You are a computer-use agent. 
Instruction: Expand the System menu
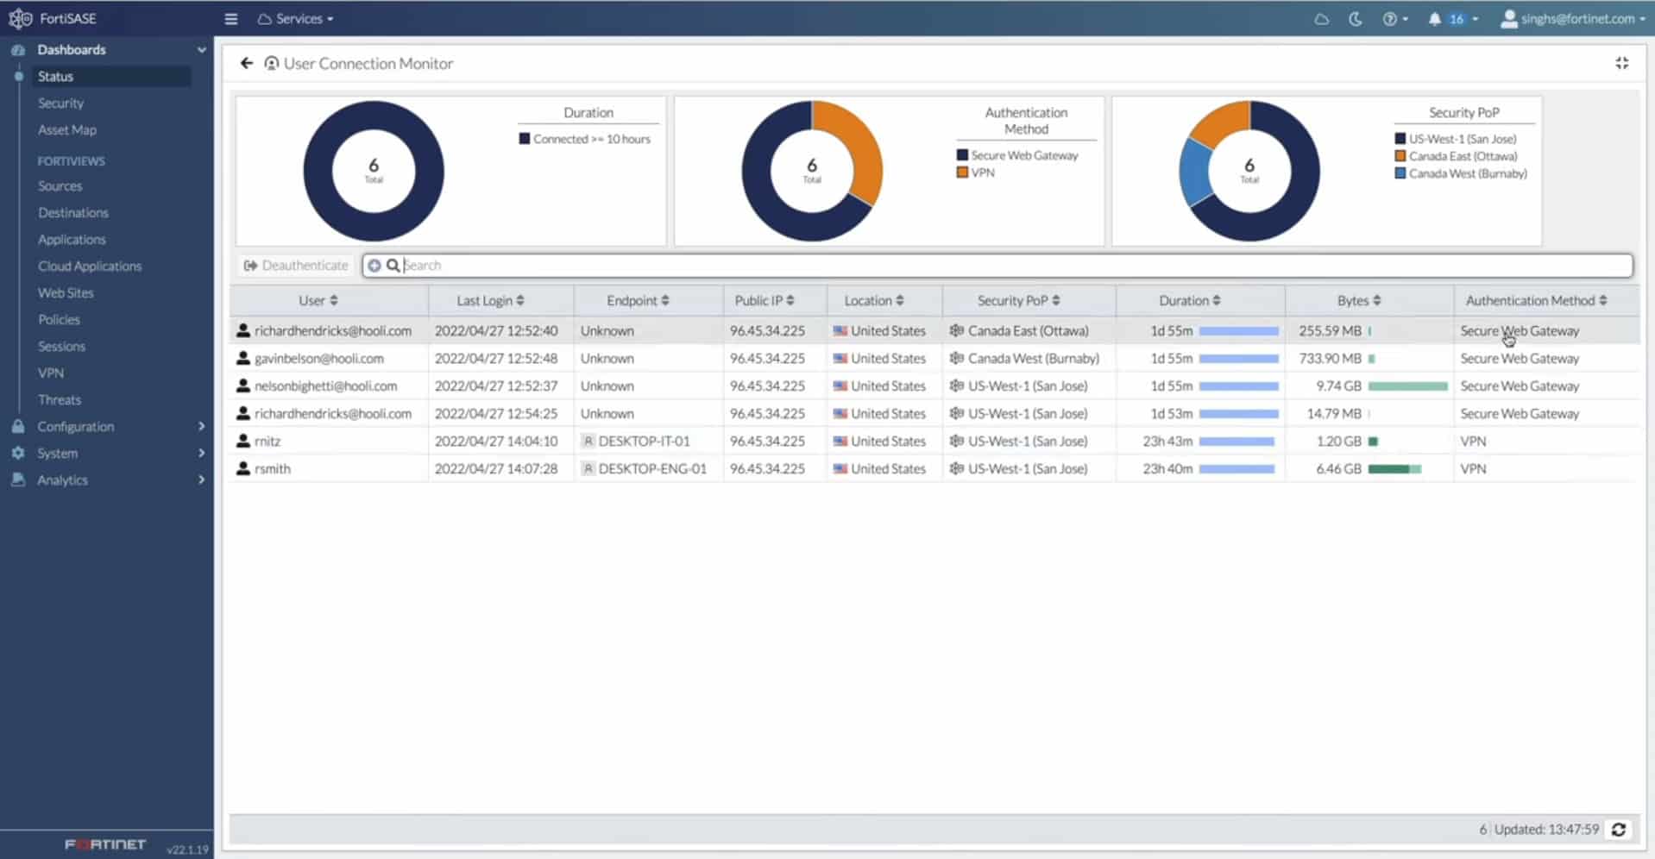107,453
